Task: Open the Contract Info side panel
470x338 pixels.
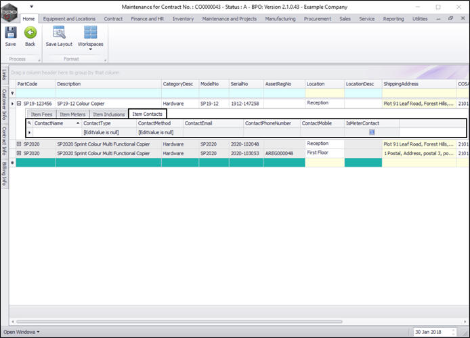Action: (x=4, y=141)
